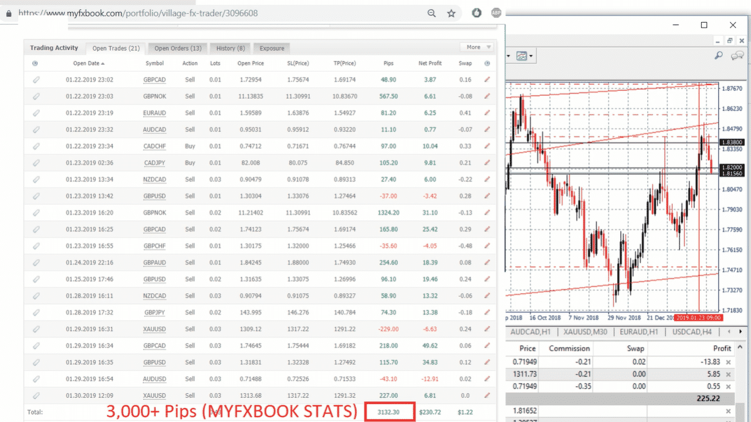Click the $230.72 total net profit
751x422 pixels.
coord(430,412)
